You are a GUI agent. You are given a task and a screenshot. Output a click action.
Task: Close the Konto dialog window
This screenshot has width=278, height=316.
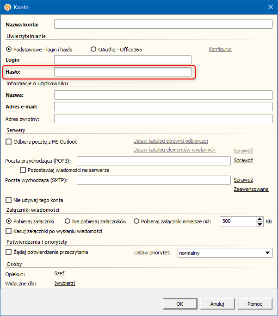271,7
